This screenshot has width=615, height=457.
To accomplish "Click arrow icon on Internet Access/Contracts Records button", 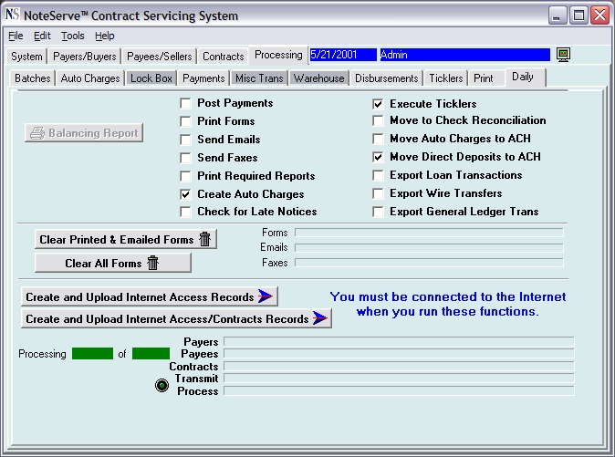I will click(320, 318).
